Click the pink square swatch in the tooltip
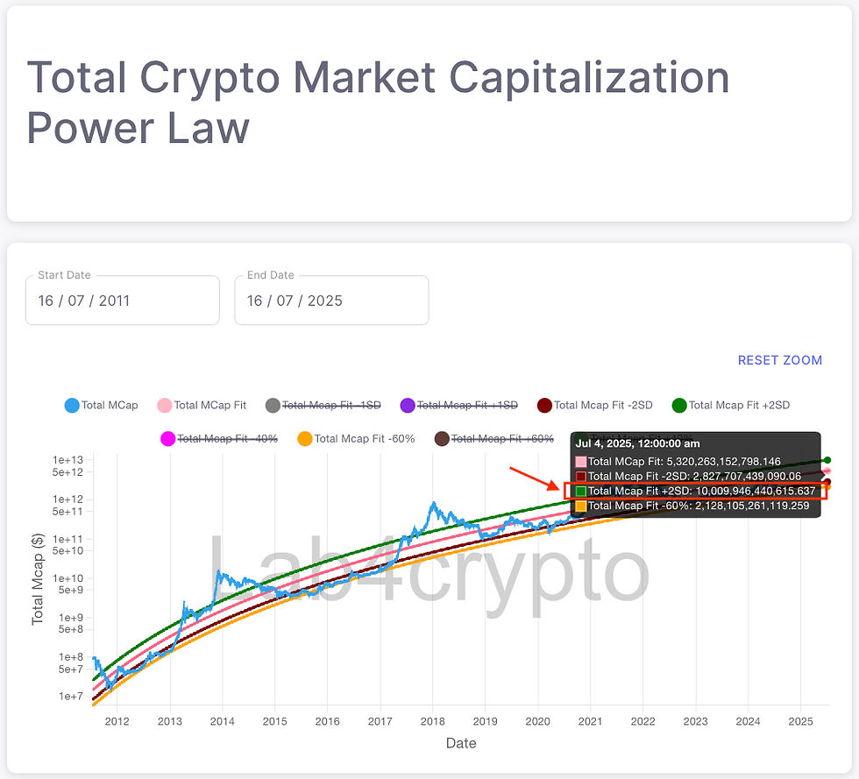Screen dimensions: 859x779 pyautogui.click(x=580, y=461)
